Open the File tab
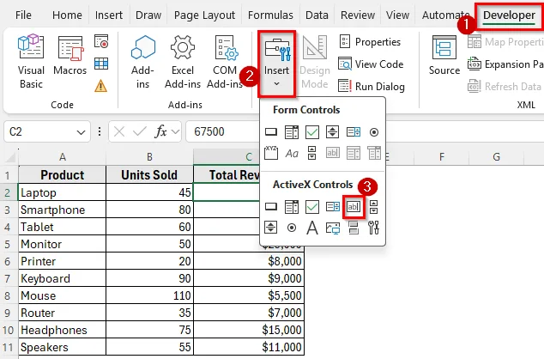Screen dimensions: 544x359 pos(23,15)
